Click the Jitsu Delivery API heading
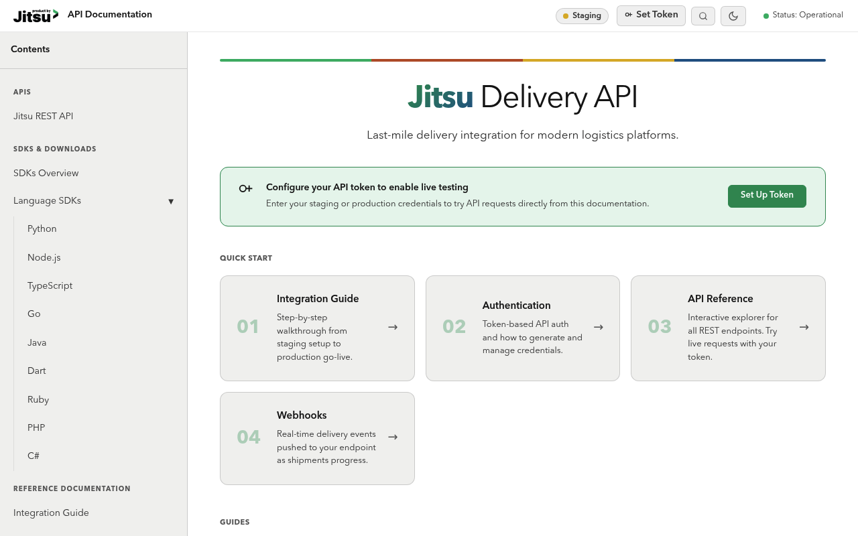The image size is (858, 536). pos(523,97)
